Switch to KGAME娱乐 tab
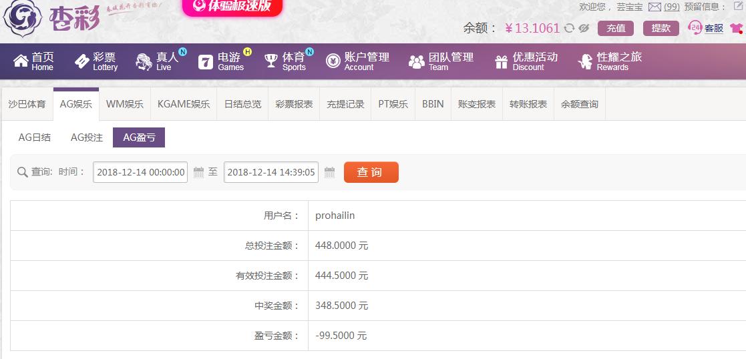 pyautogui.click(x=184, y=104)
